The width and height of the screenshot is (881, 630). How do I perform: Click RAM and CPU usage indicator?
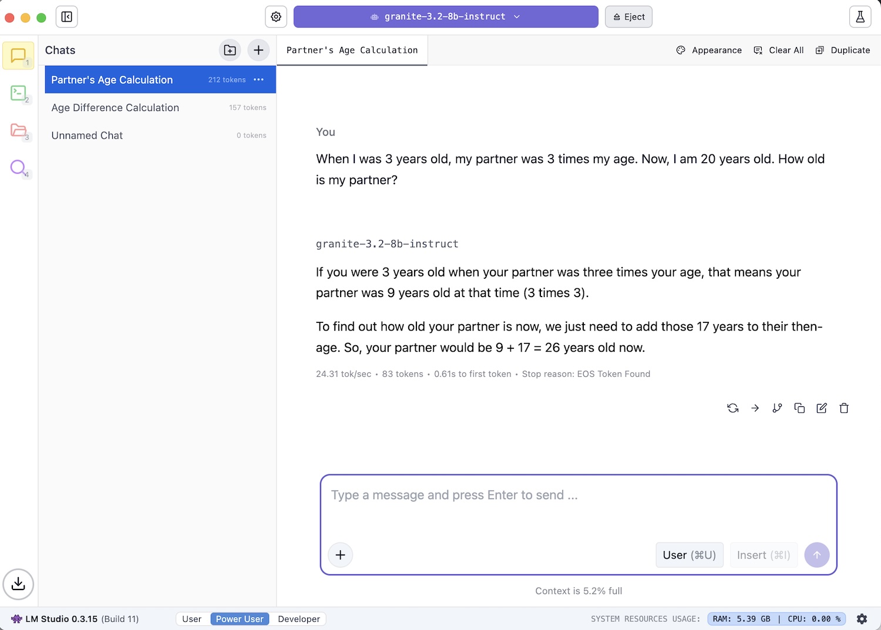[776, 619]
